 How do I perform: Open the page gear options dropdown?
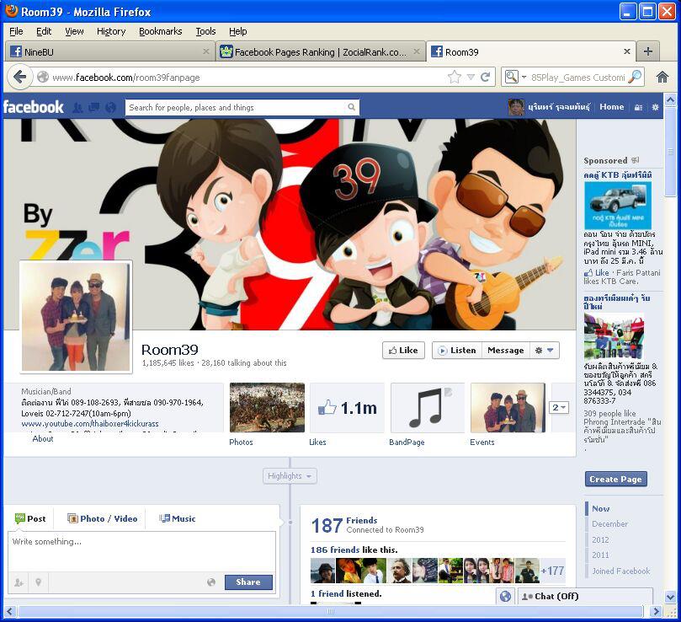(545, 350)
